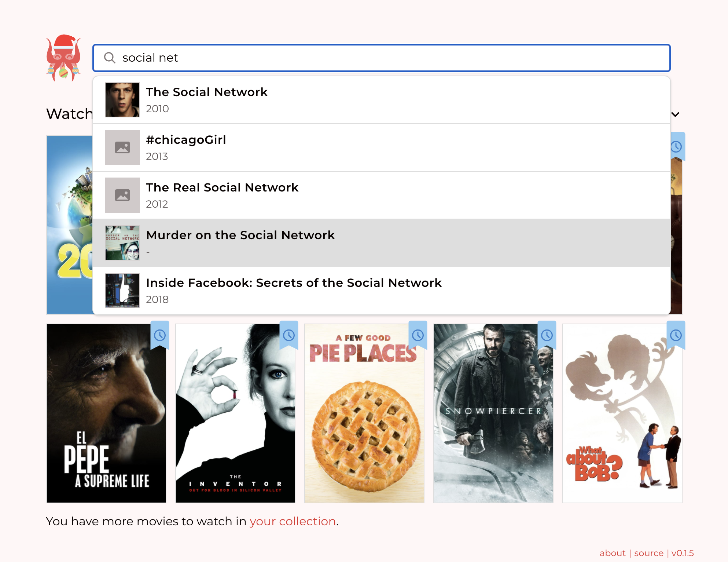The height and width of the screenshot is (562, 728).
Task: Toggle watchlist bookmark on The Inventor poster
Action: [289, 335]
